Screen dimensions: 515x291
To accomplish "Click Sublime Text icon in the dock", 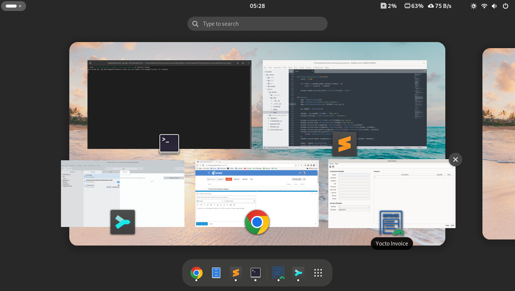I will (236, 273).
